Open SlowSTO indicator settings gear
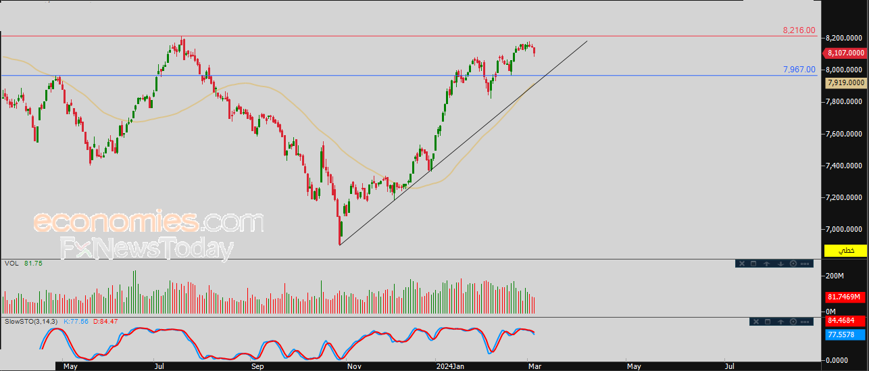Viewport: 869px width, 371px height. pyautogui.click(x=793, y=322)
